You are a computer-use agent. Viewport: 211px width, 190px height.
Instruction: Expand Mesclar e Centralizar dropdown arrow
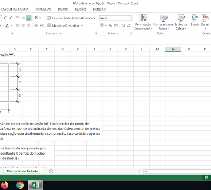coord(82,26)
